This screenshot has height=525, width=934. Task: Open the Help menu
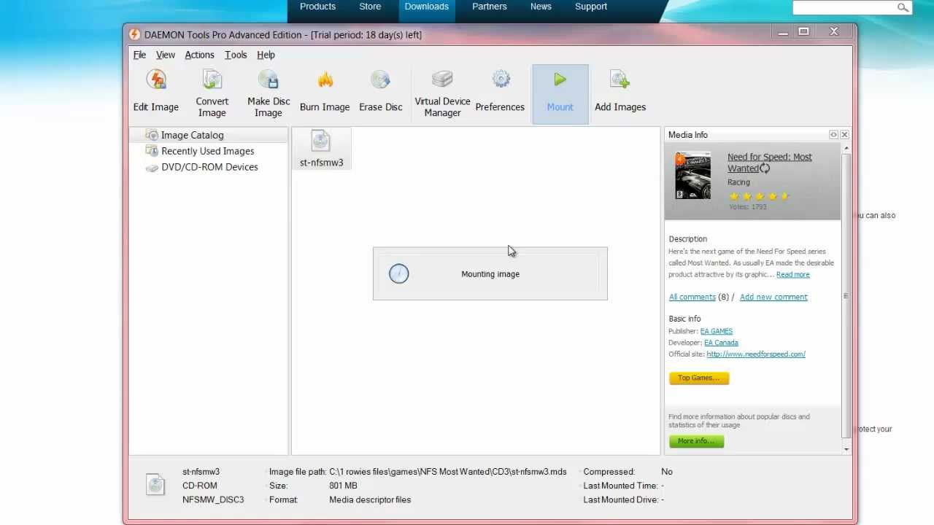(266, 55)
